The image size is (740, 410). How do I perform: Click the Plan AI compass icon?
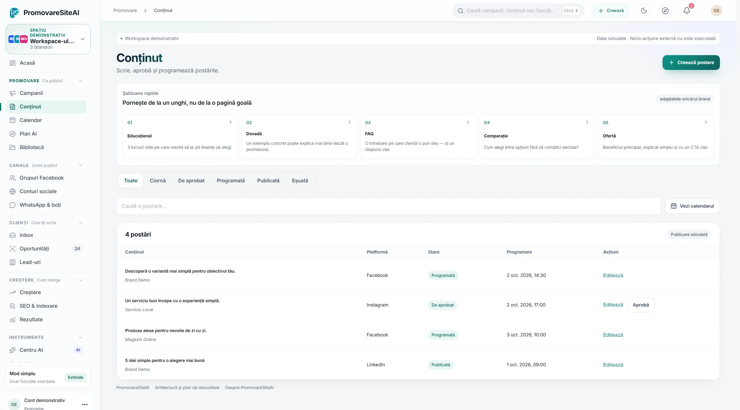13,134
